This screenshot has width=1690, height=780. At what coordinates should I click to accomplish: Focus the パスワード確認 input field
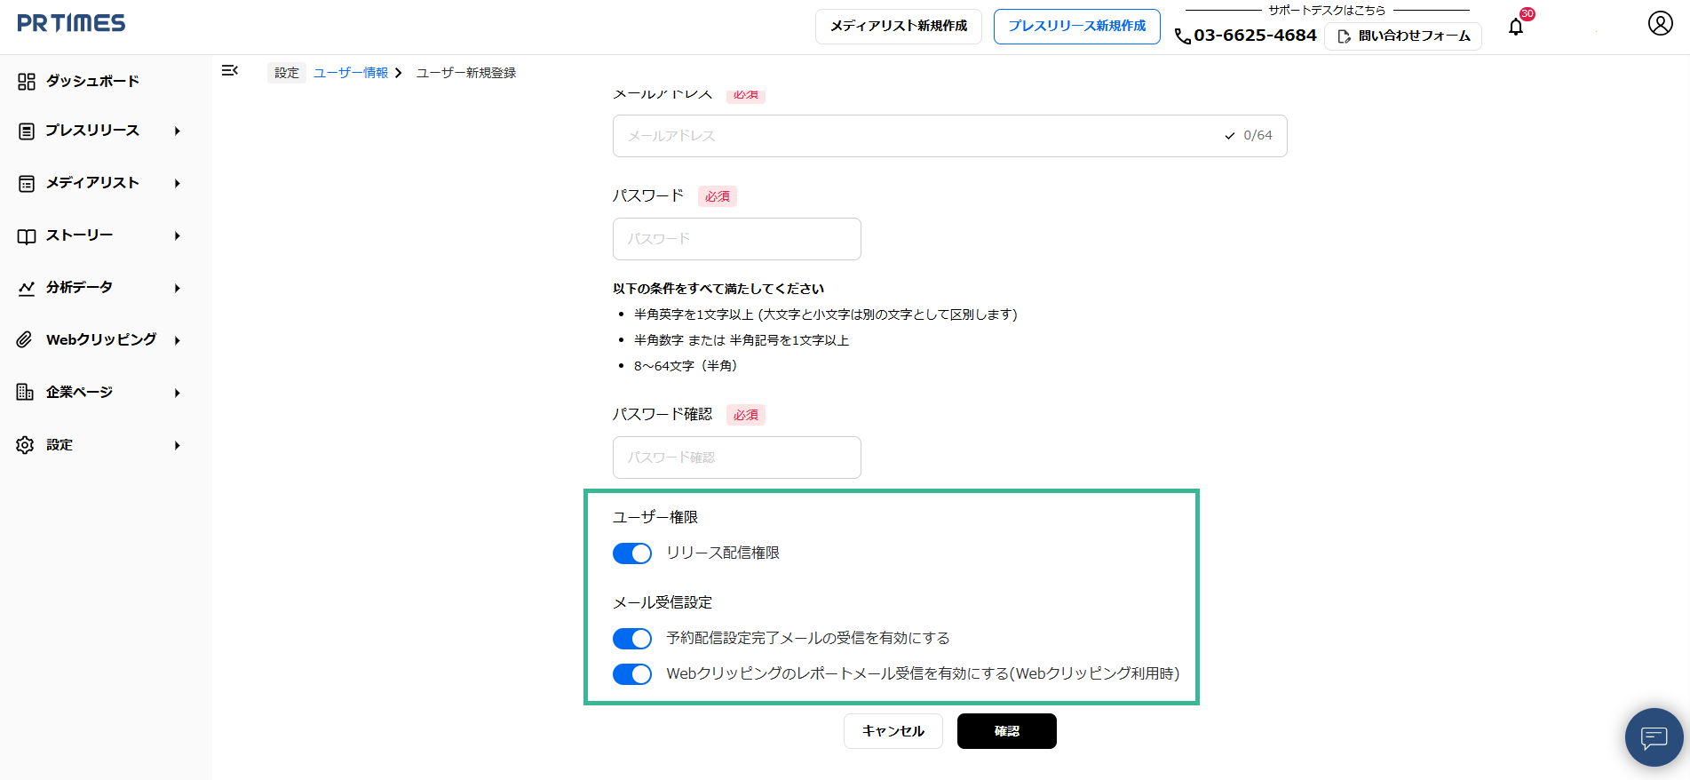coord(737,458)
